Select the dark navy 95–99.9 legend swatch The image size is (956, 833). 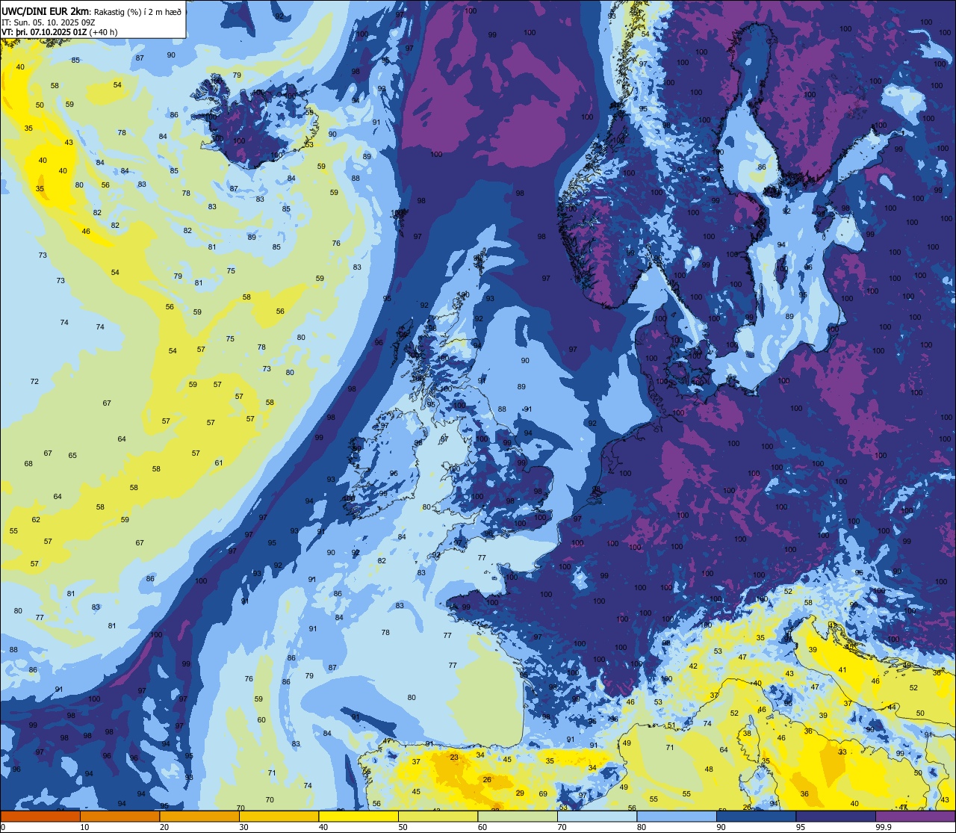(836, 816)
